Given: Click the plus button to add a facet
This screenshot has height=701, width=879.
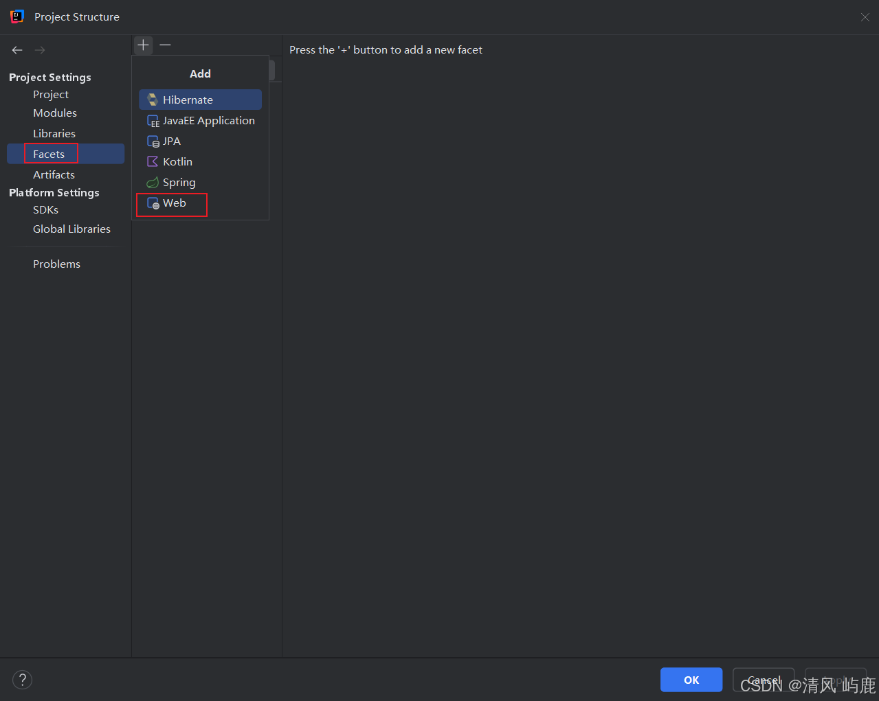Looking at the screenshot, I should (x=143, y=45).
